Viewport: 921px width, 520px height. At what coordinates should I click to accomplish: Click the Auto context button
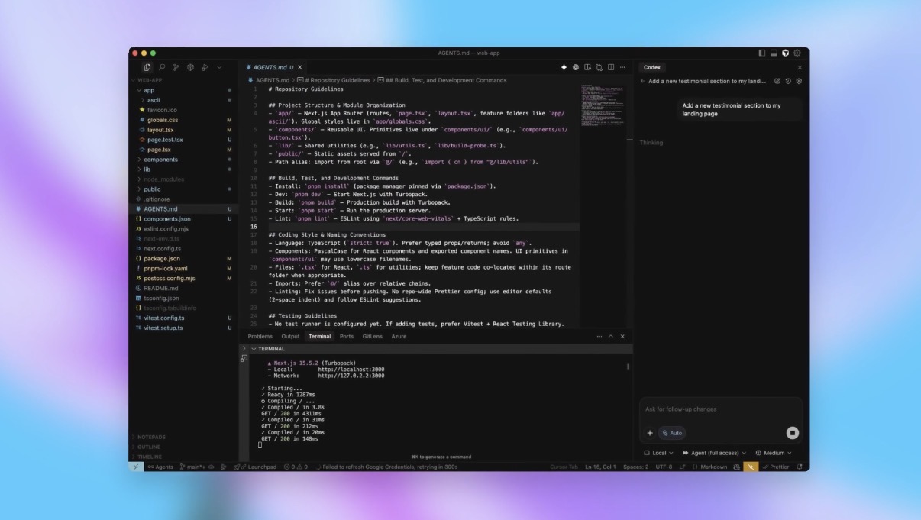(x=672, y=433)
